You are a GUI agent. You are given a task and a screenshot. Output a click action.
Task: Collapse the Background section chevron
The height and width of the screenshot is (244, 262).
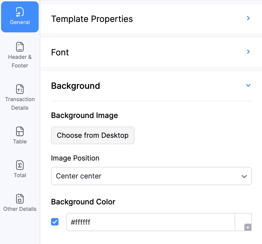click(x=248, y=85)
